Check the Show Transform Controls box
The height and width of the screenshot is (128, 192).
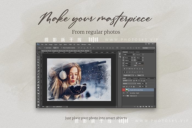(x=62, y=48)
